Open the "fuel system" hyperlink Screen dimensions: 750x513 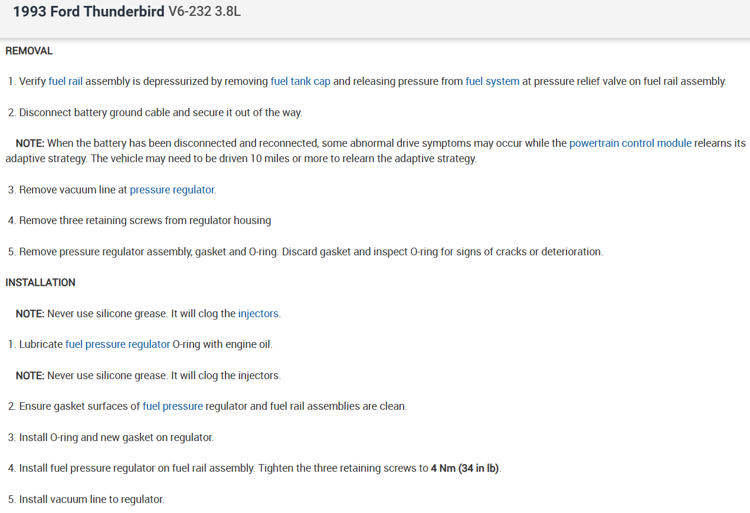click(x=492, y=81)
